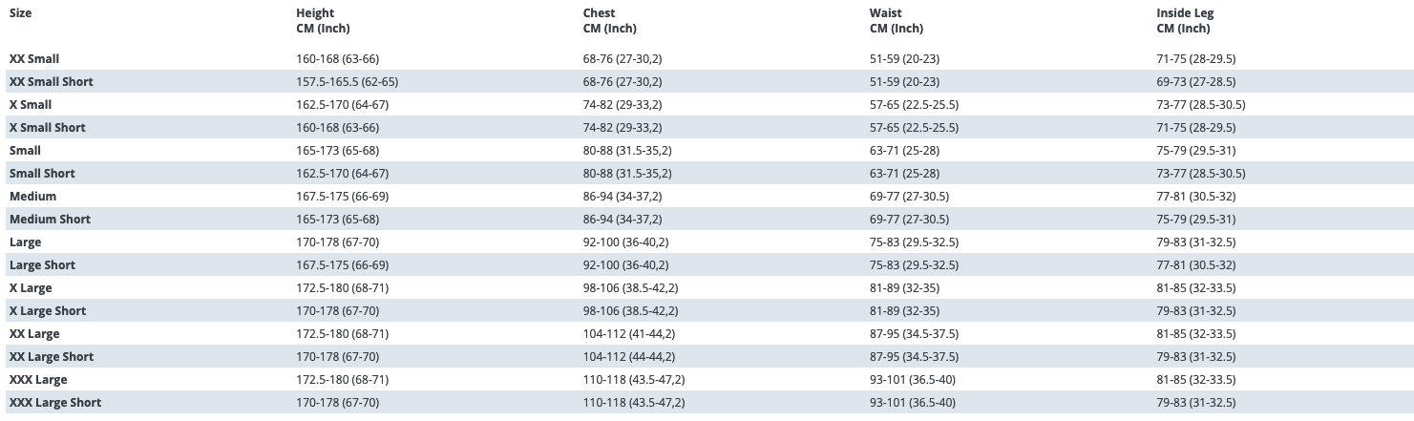The width and height of the screenshot is (1414, 421).
Task: Click the waist value for XX Large
Action: [x=914, y=334]
